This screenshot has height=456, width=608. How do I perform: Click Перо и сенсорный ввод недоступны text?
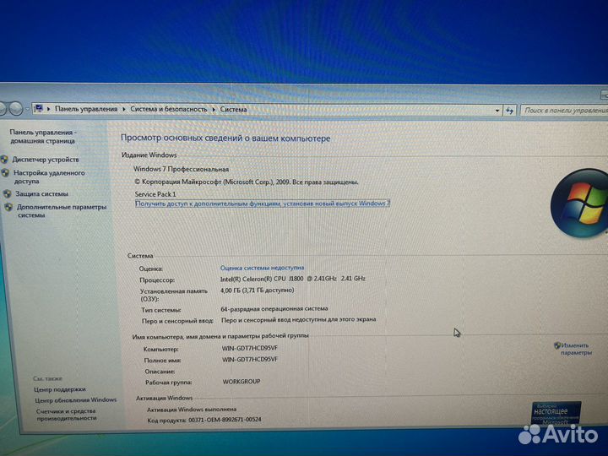point(299,320)
